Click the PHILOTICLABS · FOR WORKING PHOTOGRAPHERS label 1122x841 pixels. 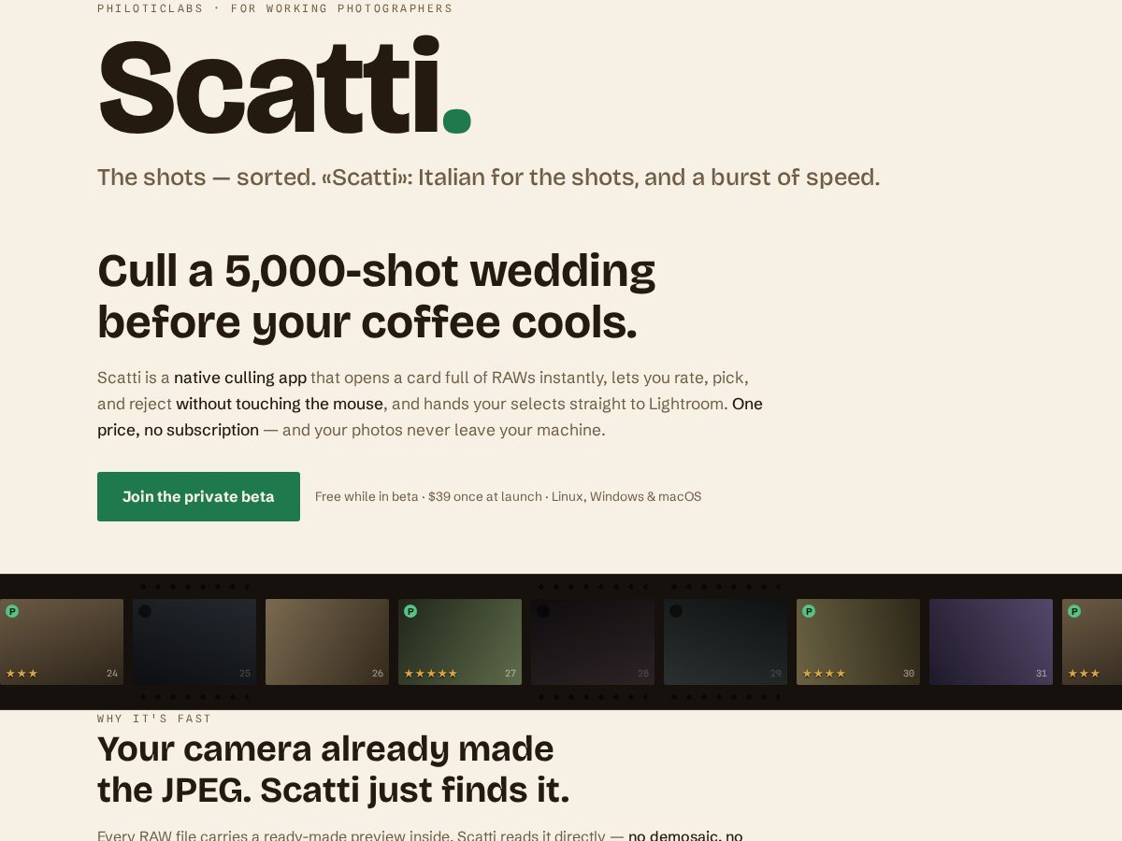pyautogui.click(x=275, y=8)
